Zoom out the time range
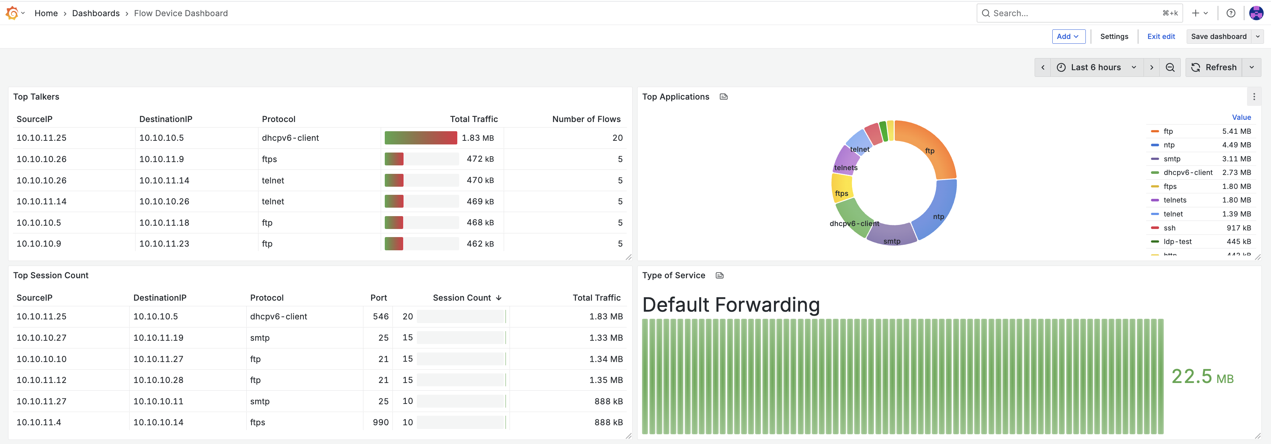This screenshot has width=1271, height=444. pyautogui.click(x=1170, y=68)
